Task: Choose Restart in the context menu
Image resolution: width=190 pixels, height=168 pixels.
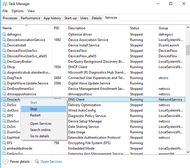Action: click(x=44, y=115)
